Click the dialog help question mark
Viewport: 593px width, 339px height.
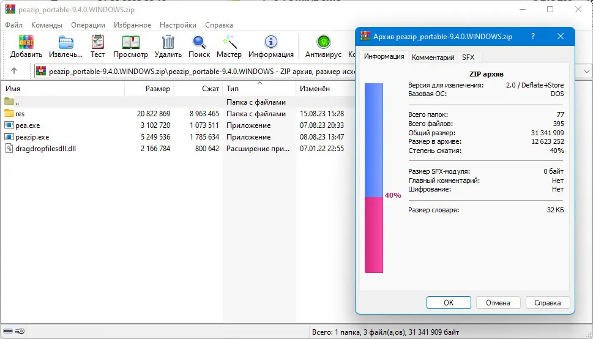click(x=533, y=36)
